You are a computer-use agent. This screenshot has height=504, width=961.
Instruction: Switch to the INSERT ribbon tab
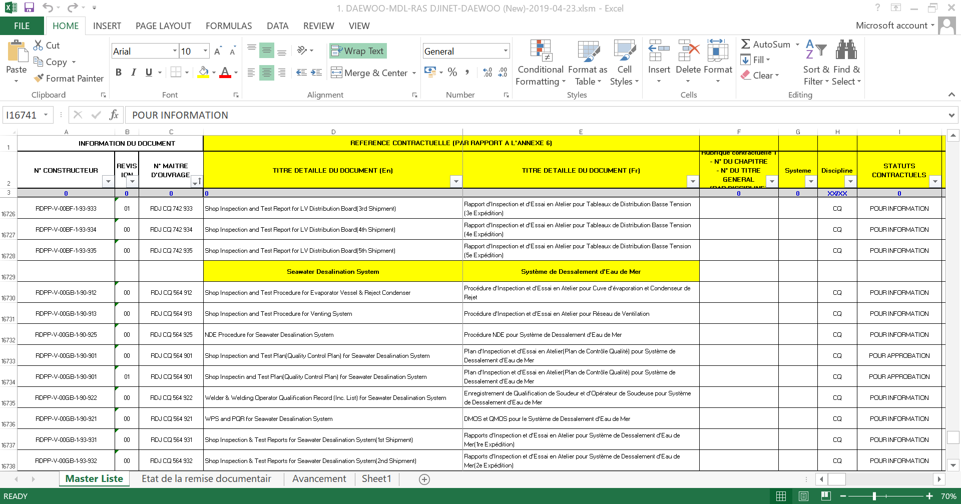(107, 26)
